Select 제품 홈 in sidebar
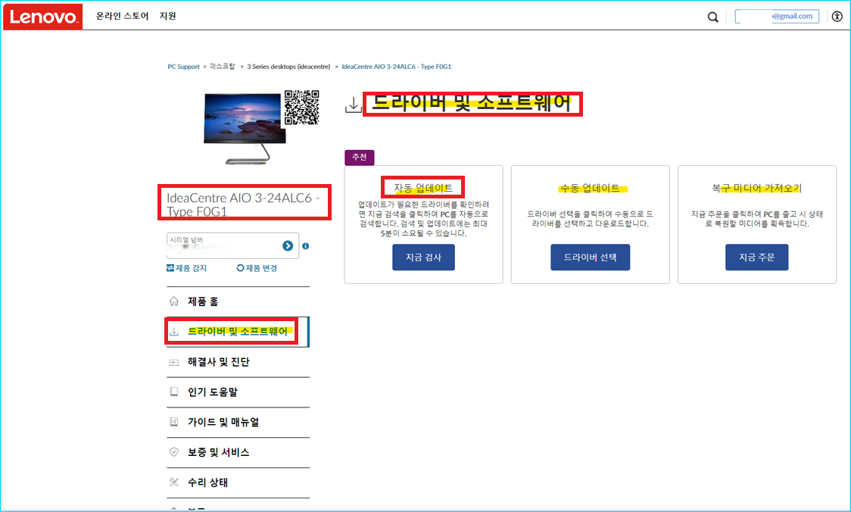This screenshot has height=512, width=851. coord(238,301)
